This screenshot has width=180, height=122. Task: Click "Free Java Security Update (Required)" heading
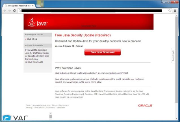83,35
